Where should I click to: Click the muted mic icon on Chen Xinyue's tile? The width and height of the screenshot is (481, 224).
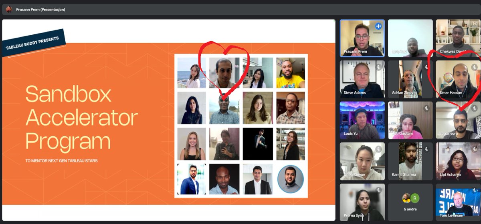(x=378, y=149)
